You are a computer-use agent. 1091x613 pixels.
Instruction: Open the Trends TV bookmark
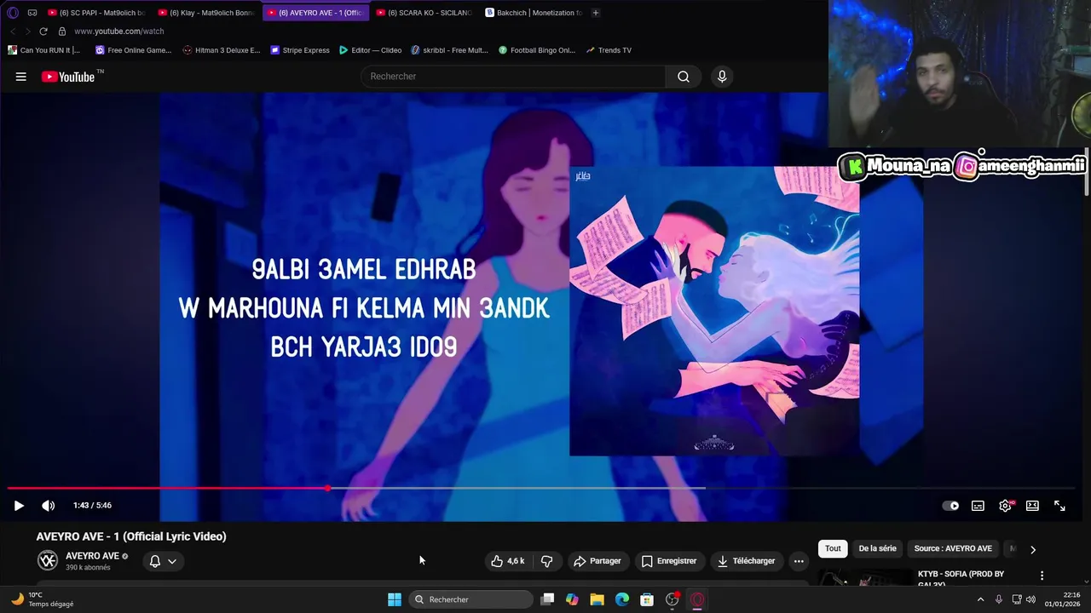(609, 50)
